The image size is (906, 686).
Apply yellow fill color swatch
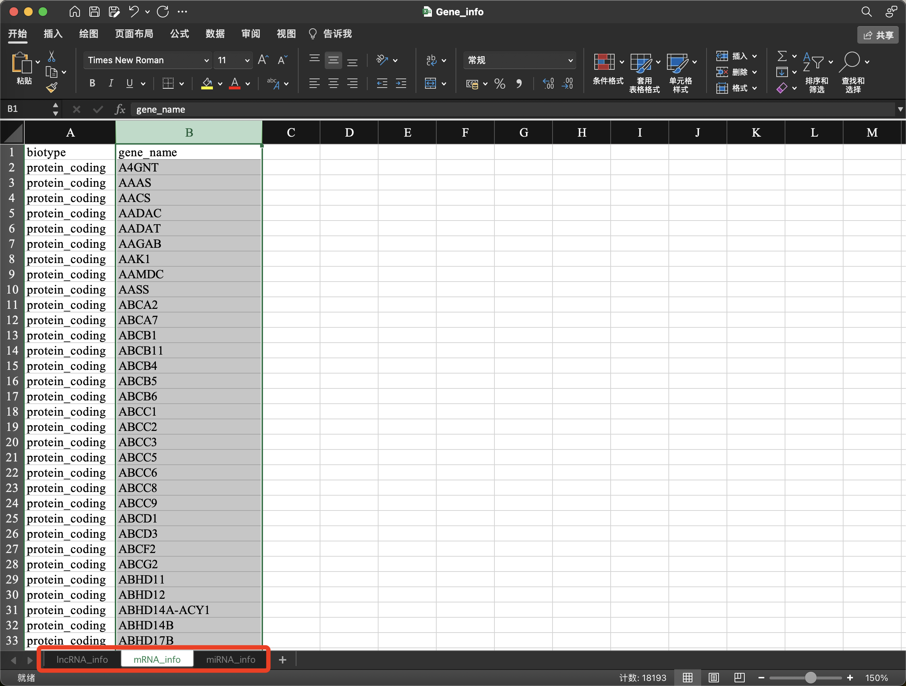point(207,84)
